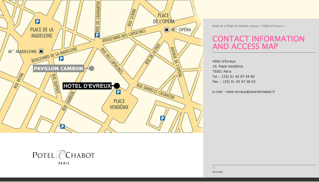Click the black Hotel d'Evreux map marker dot
The width and height of the screenshot is (319, 182).
coord(117,86)
